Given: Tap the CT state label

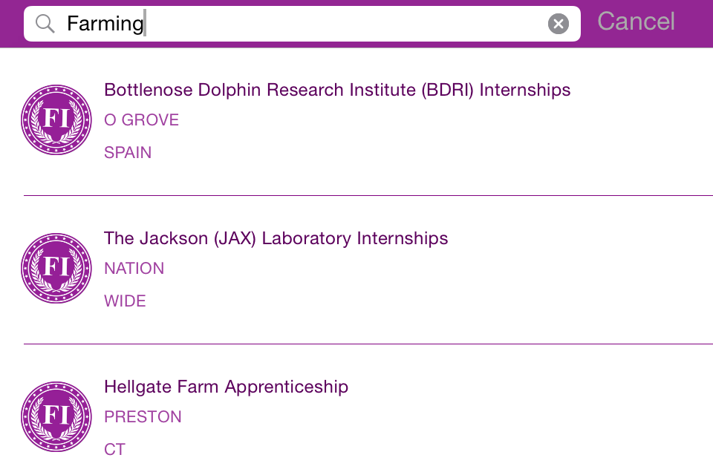Looking at the screenshot, I should (114, 450).
